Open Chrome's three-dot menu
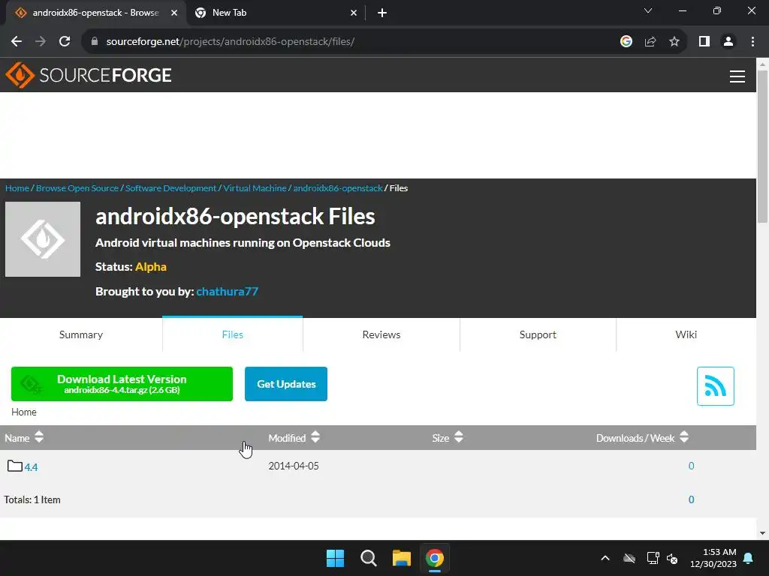This screenshot has height=576, width=769. click(752, 42)
